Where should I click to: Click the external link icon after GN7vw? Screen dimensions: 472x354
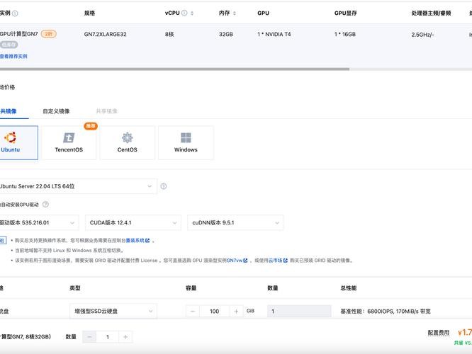point(246,261)
